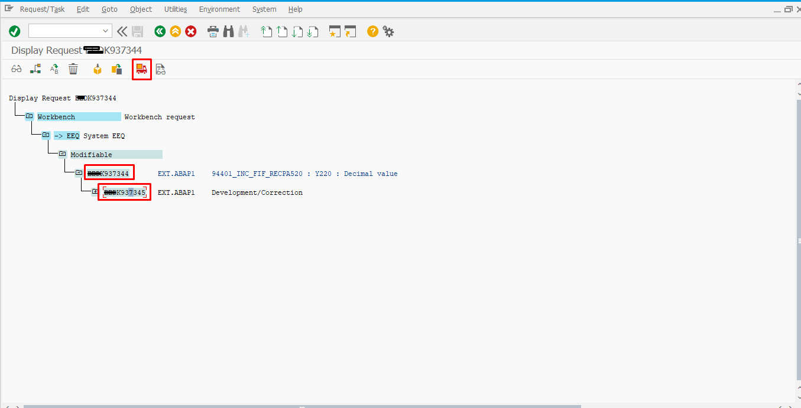Image resolution: width=801 pixels, height=408 pixels.
Task: Open the command field dropdown arrow
Action: (106, 31)
